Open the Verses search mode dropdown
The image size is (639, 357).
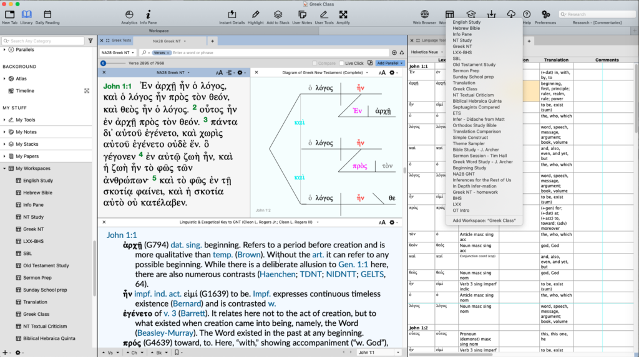click(161, 52)
